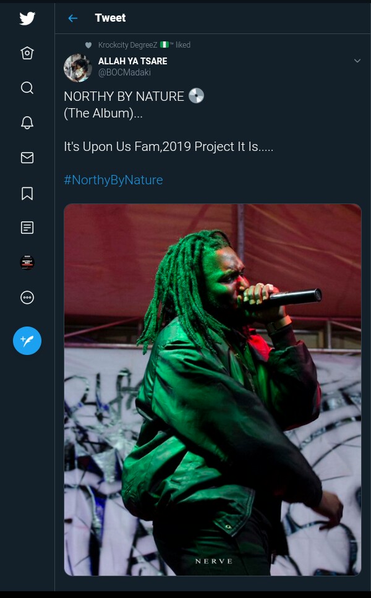The image size is (371, 598).
Task: Open the profile avatar in sidebar
Action: tap(27, 262)
